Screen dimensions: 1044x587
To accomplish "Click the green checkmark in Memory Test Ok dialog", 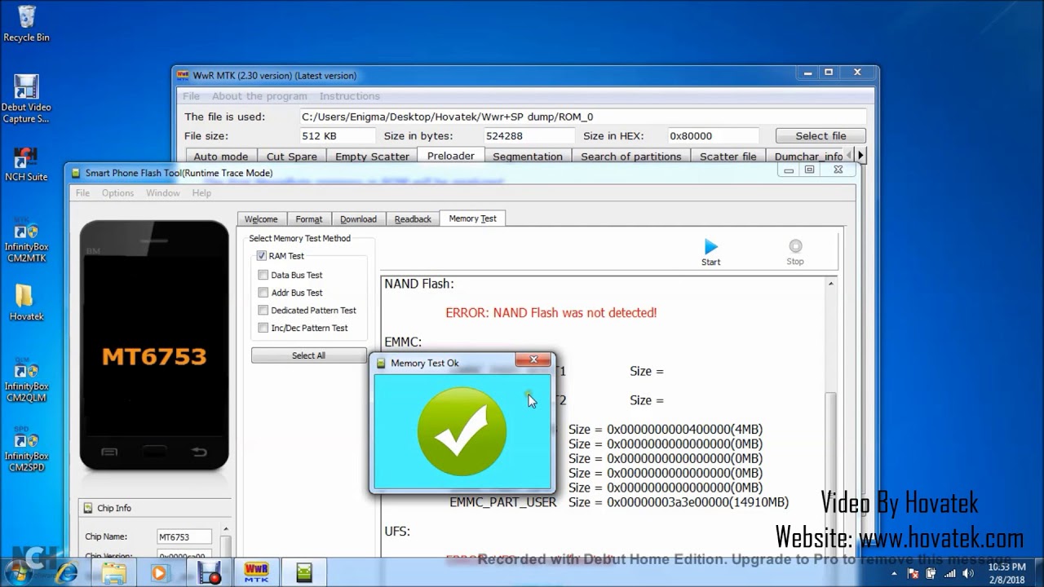I will click(462, 431).
